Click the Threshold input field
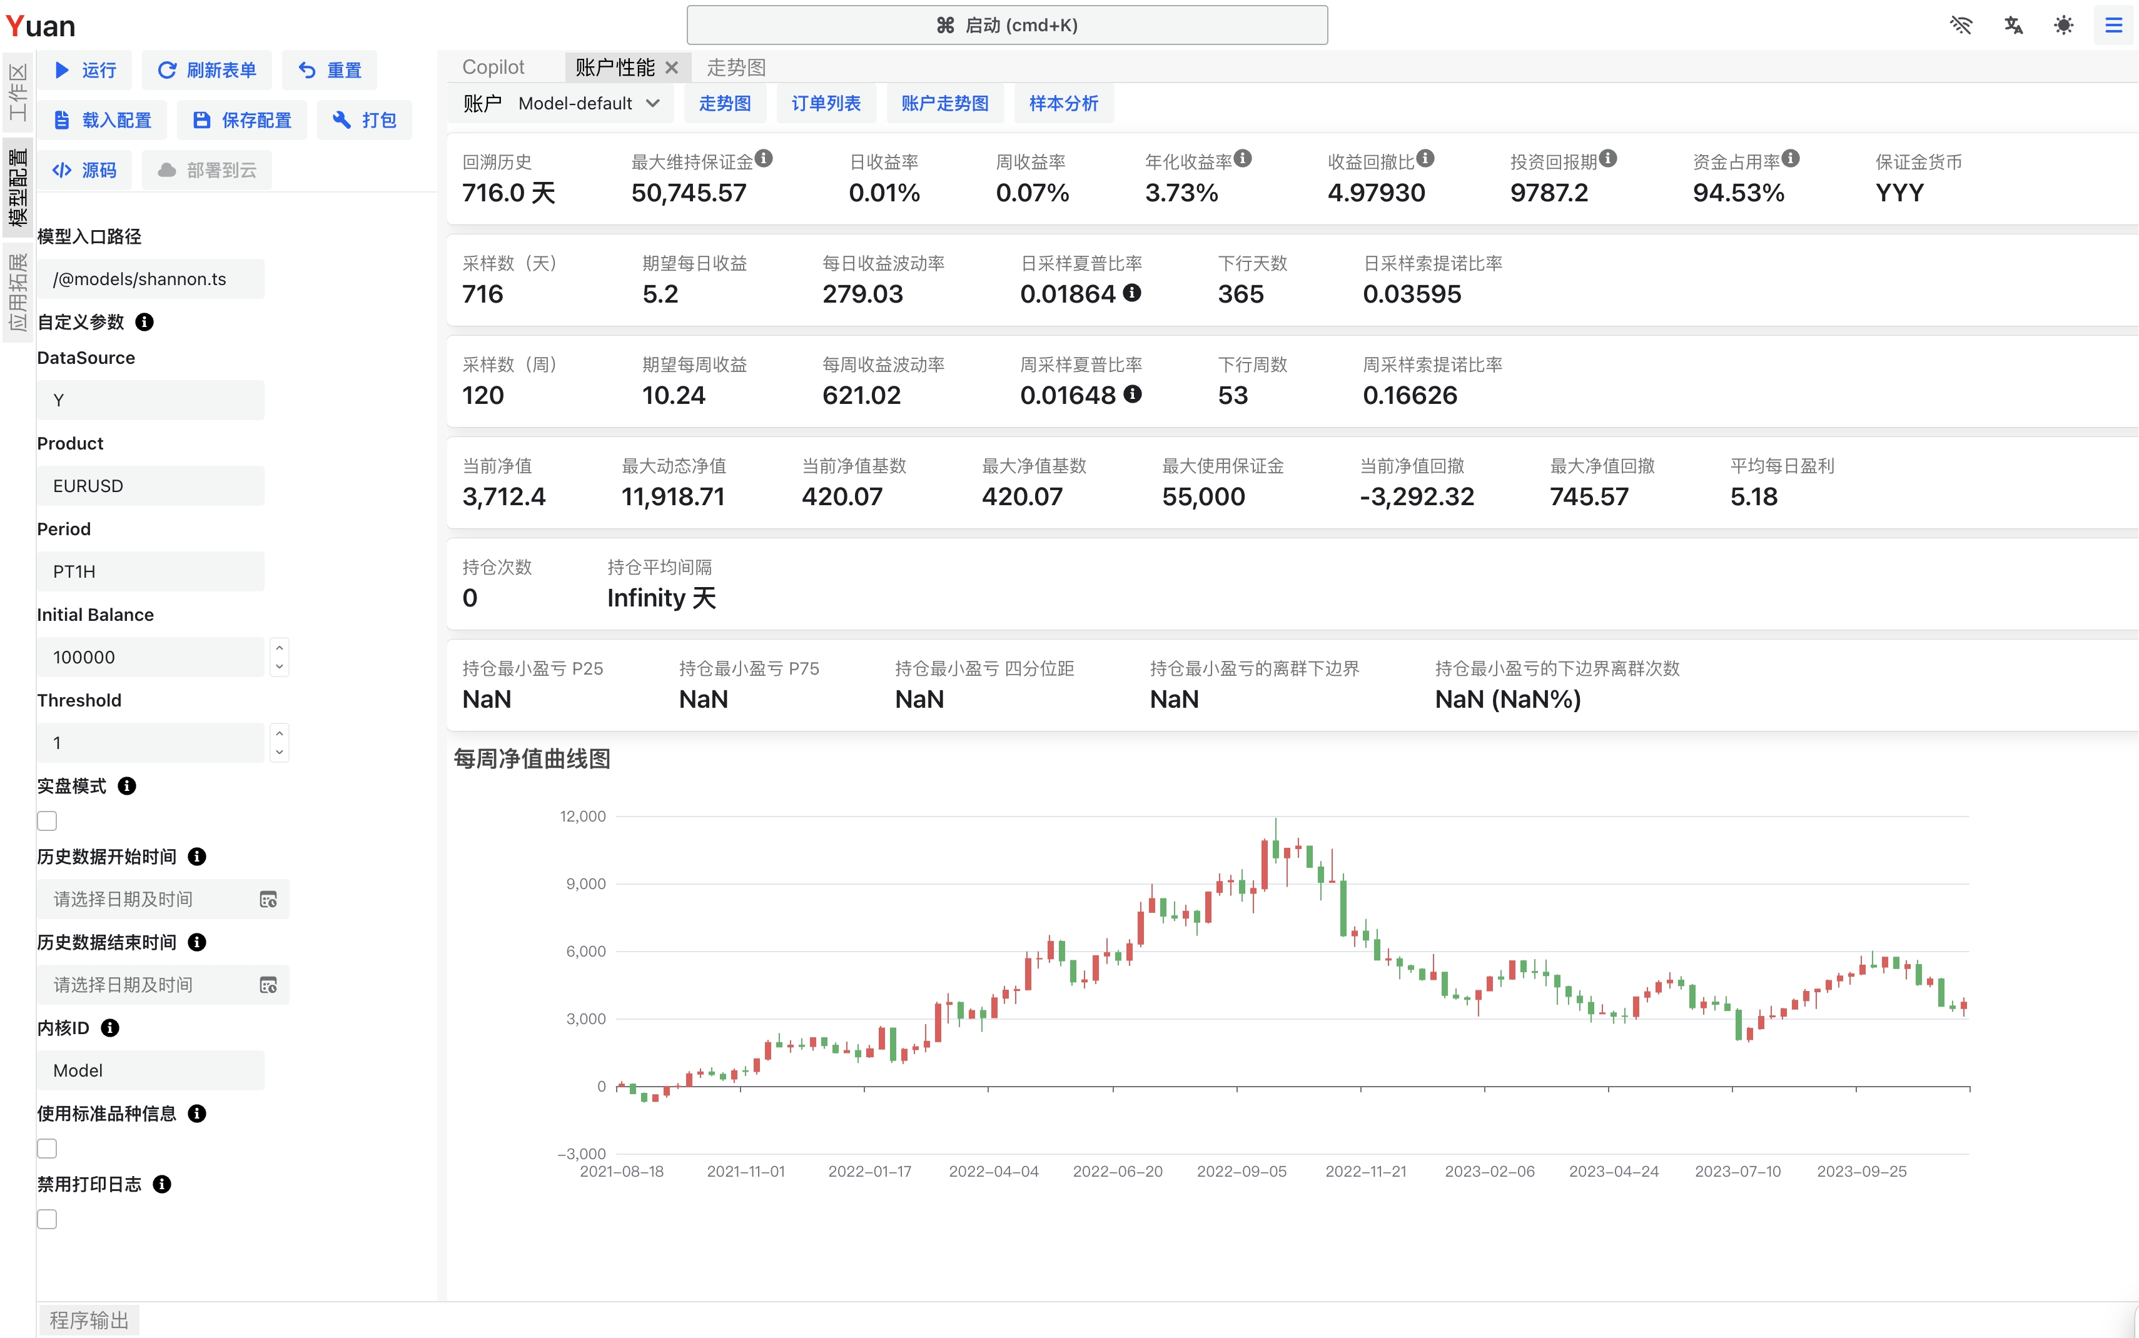 point(151,743)
